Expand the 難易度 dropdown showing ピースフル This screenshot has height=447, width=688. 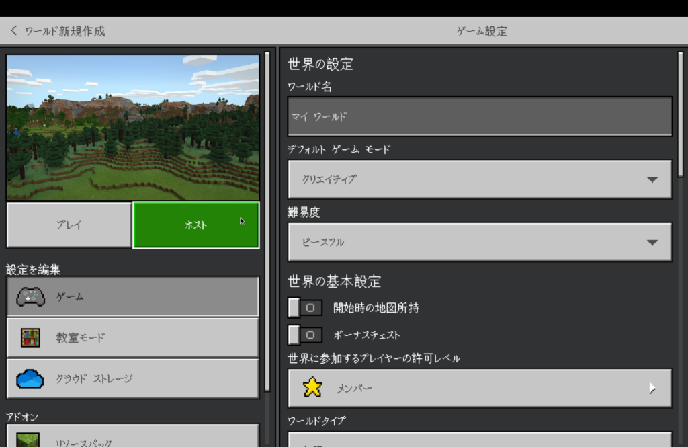[x=480, y=242]
